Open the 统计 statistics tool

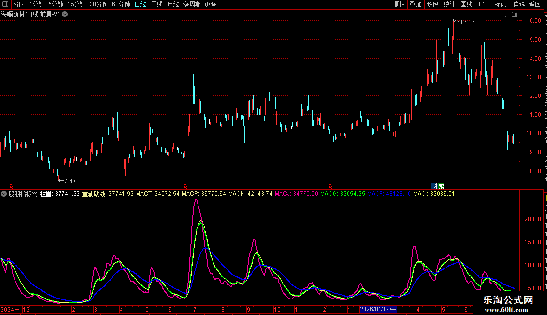449,4
